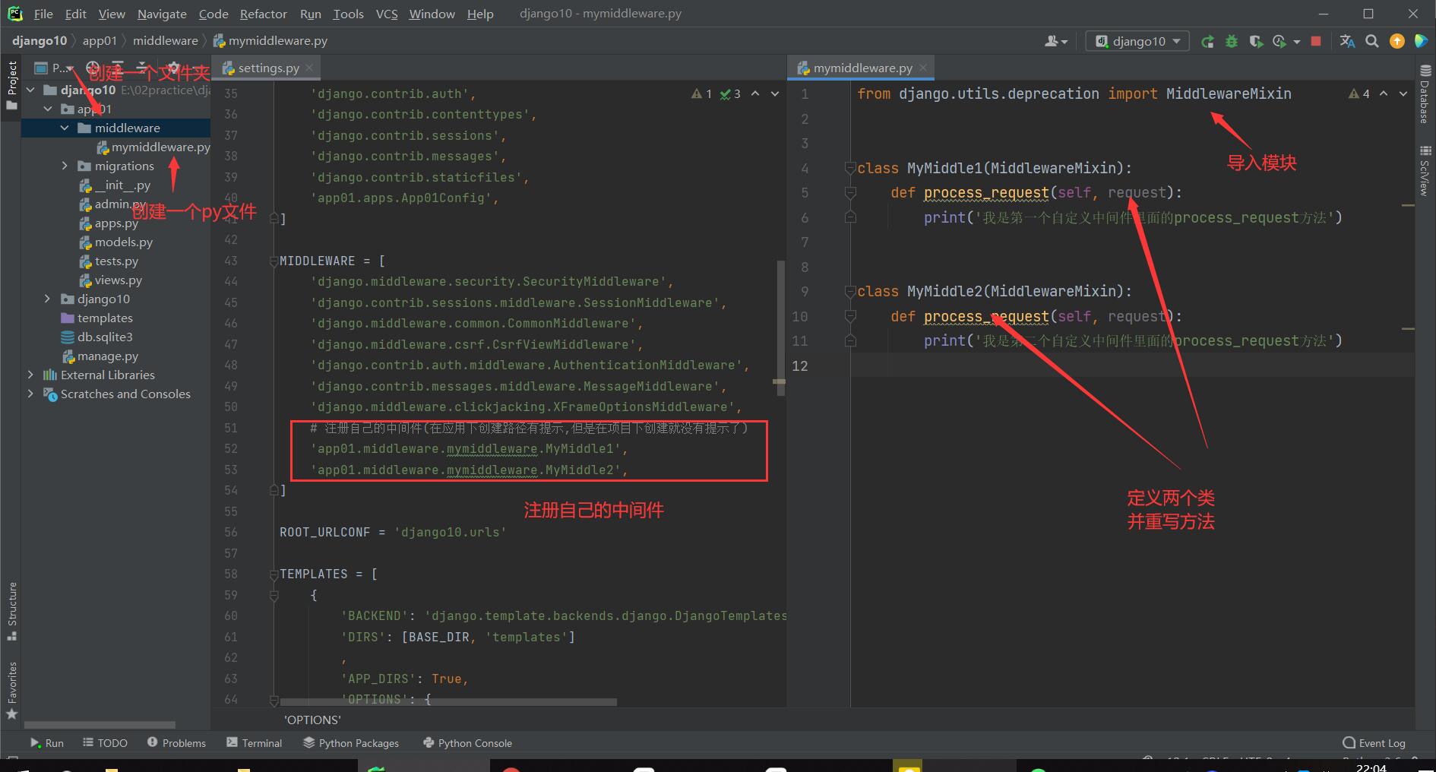Click the green checkmark typo indicator showing 3
1436x772 pixels.
[x=730, y=93]
